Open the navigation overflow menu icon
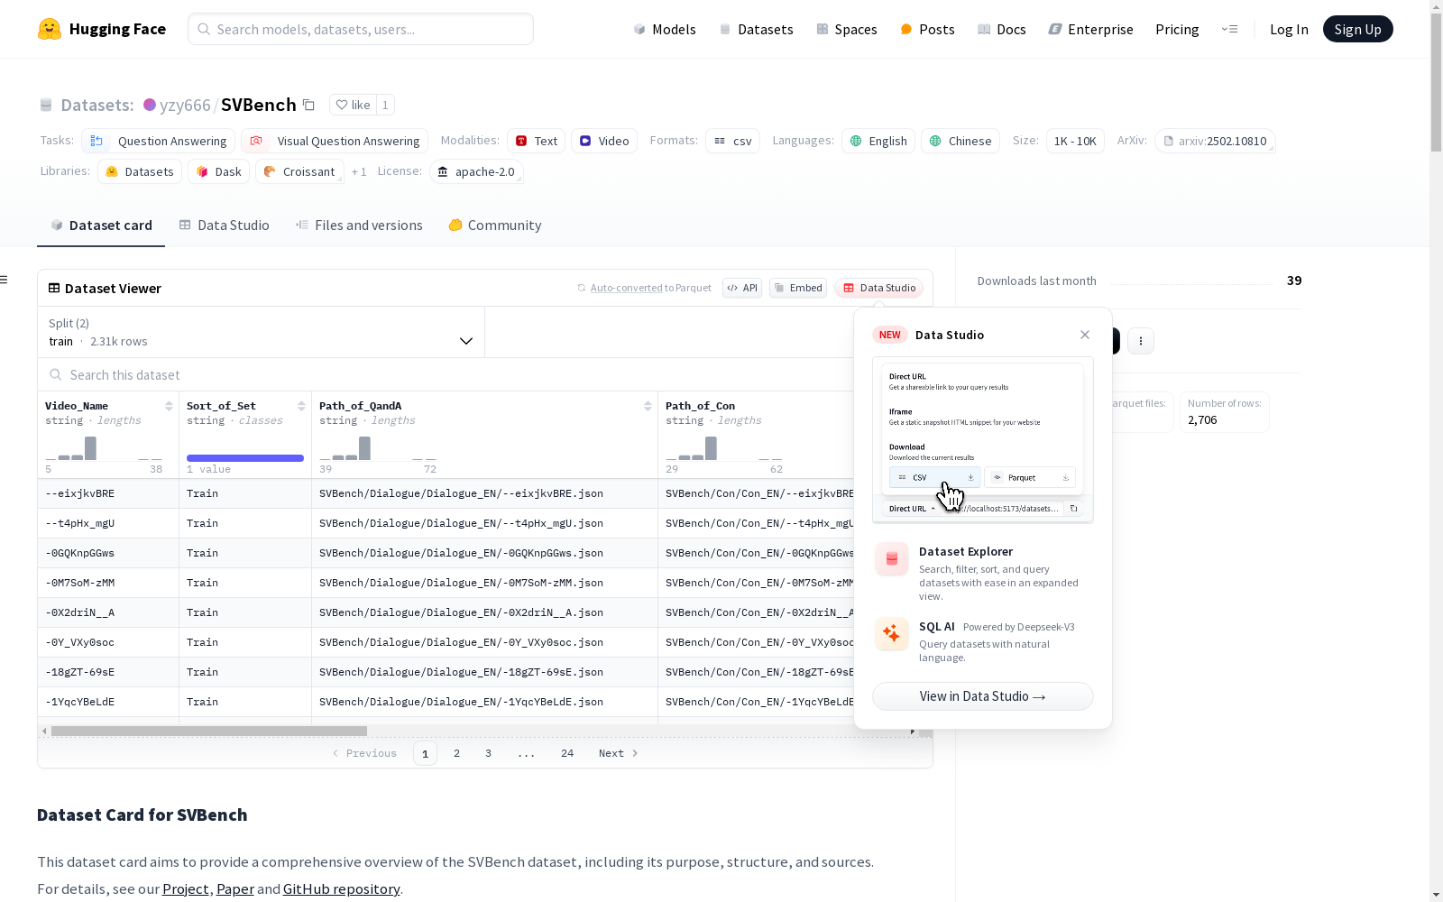 coord(1229,29)
